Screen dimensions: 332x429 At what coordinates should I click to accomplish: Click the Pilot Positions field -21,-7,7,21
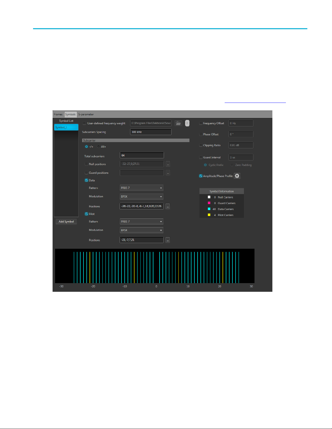[x=142, y=240]
